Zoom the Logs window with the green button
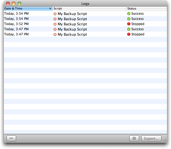 pyautogui.click(x=19, y=4)
